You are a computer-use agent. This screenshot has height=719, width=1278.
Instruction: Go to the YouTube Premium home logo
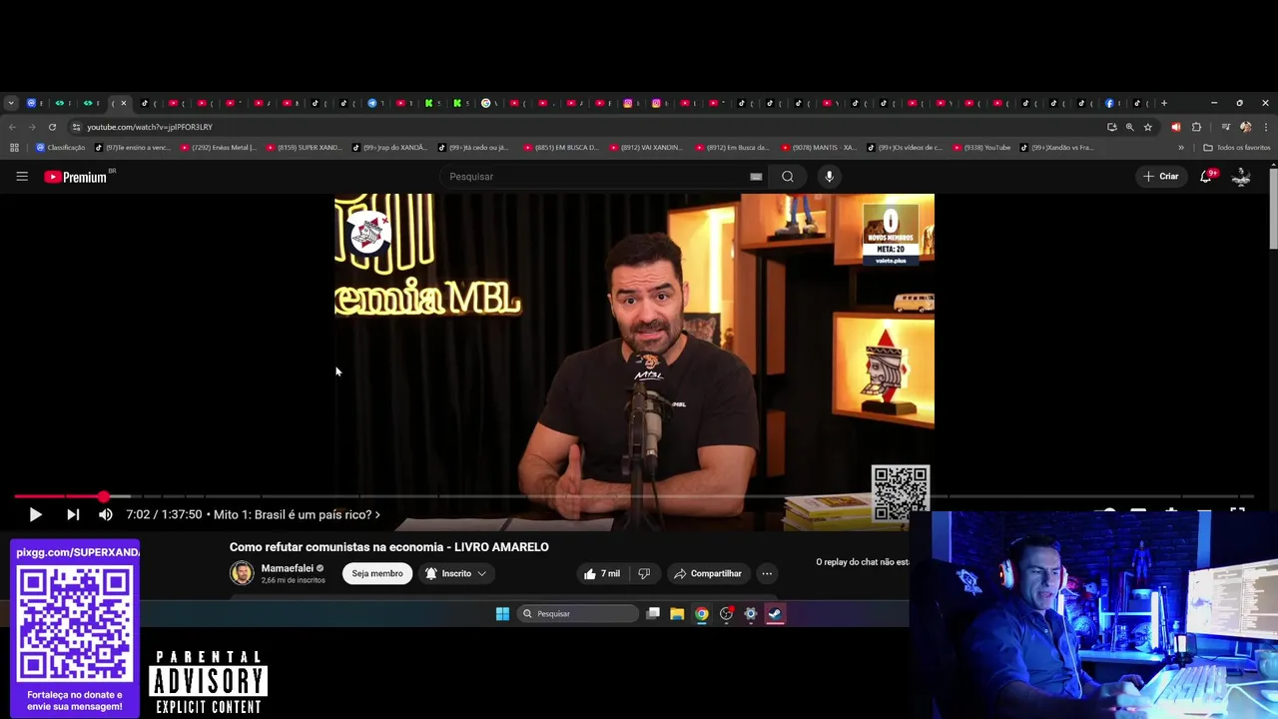click(x=76, y=177)
